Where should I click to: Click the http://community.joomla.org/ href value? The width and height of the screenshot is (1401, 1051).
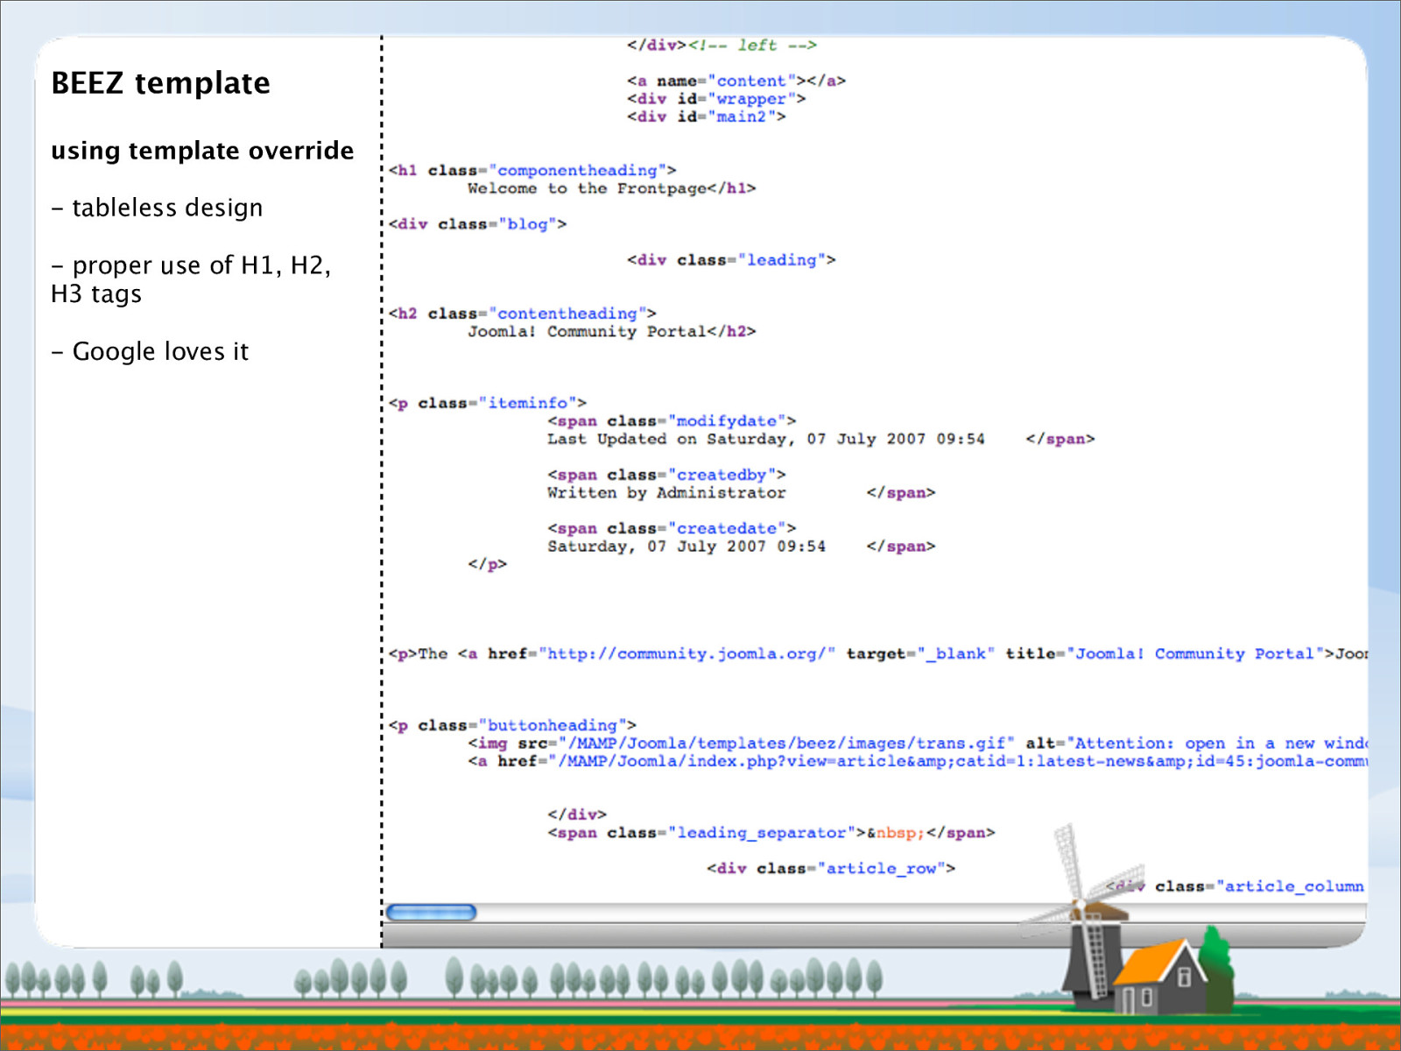(687, 654)
